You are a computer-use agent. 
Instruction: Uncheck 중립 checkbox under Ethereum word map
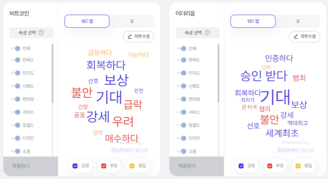pos(298,166)
